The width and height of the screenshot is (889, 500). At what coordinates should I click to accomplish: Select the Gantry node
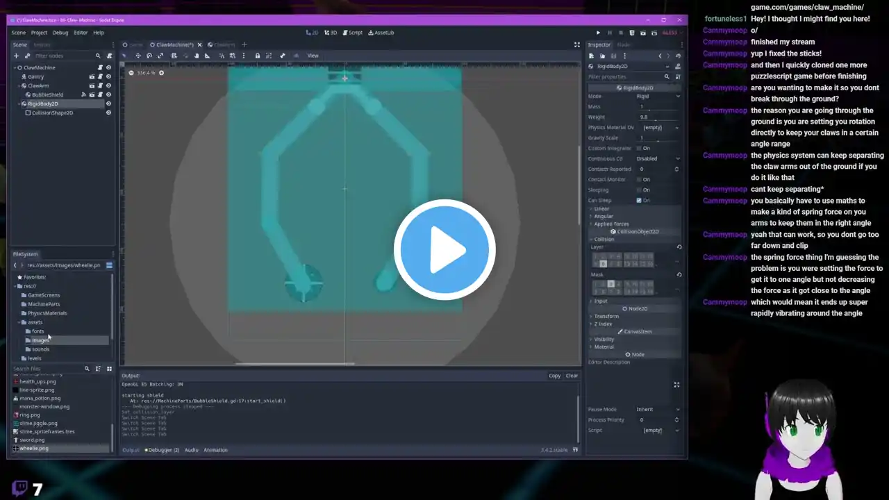[35, 76]
